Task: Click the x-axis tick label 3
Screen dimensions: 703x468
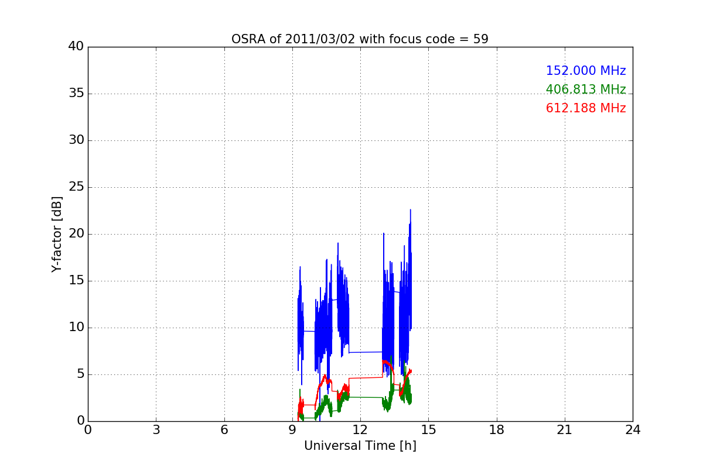Action: (x=156, y=430)
